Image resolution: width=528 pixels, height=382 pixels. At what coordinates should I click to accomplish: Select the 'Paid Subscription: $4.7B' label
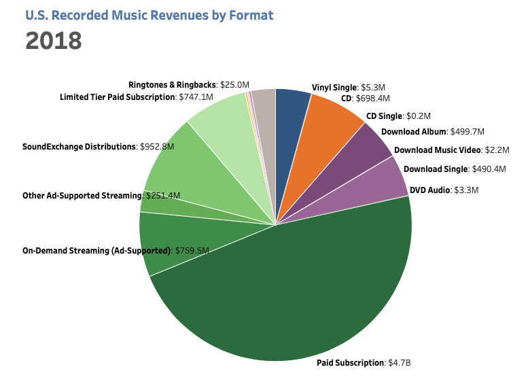pos(364,363)
